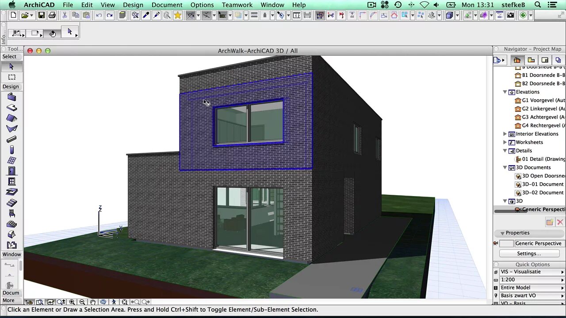Select the Wall tool in Toolbox
The height and width of the screenshot is (318, 566).
click(x=11, y=97)
